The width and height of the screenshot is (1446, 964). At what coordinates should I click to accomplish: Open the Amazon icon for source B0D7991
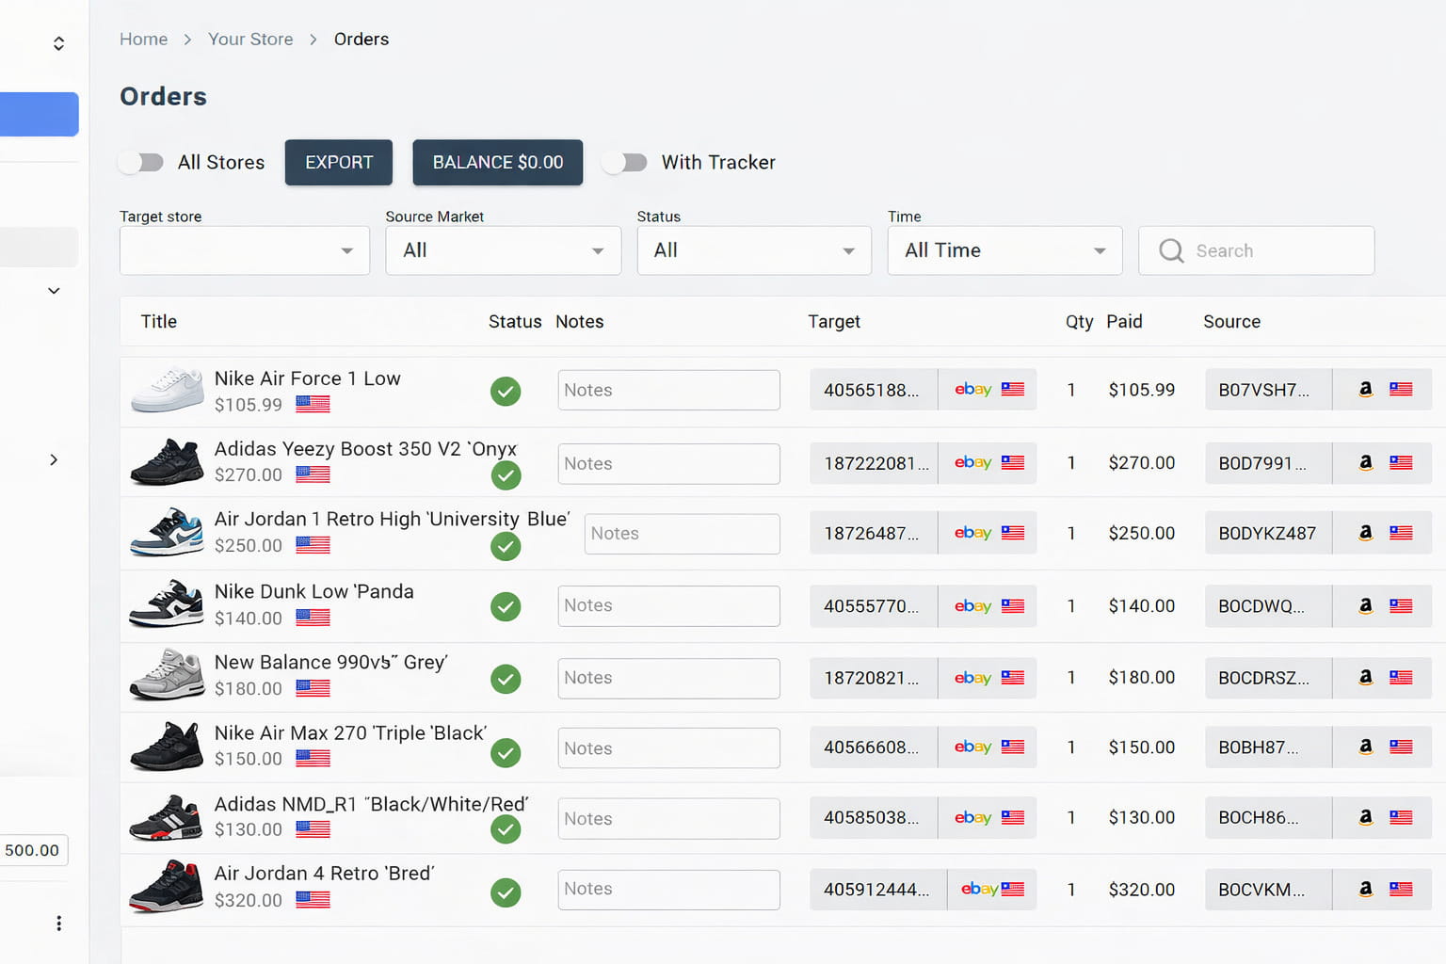(x=1365, y=462)
